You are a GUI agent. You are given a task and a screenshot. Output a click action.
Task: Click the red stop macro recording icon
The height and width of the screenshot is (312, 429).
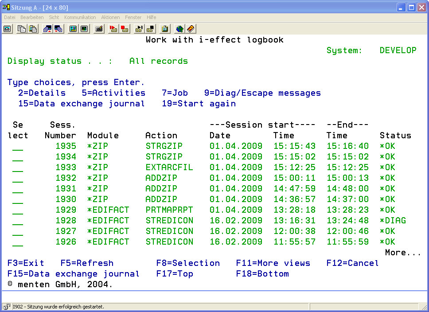125,29
